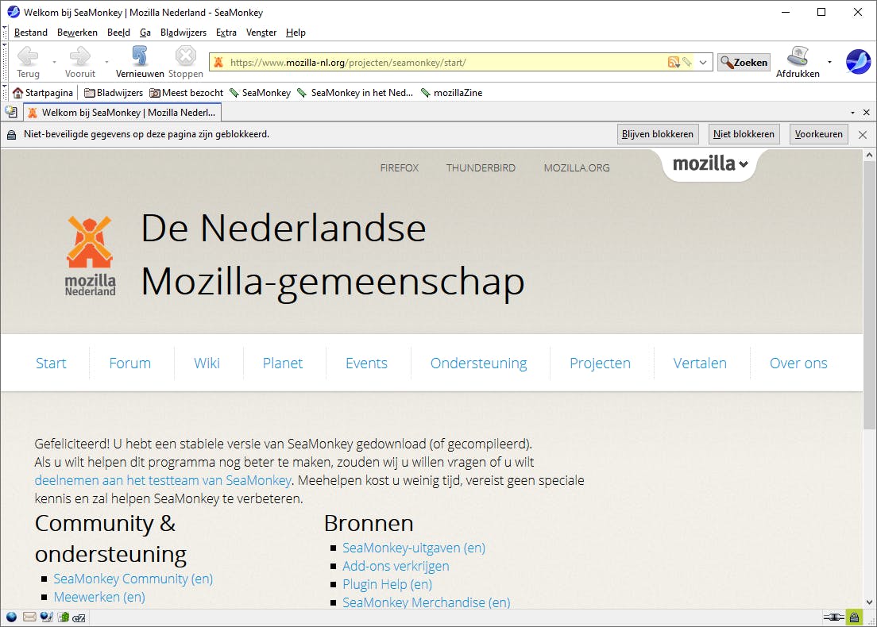The image size is (877, 627).
Task: Open the 'SeaMonkey Community (en)' link
Action: 133,579
